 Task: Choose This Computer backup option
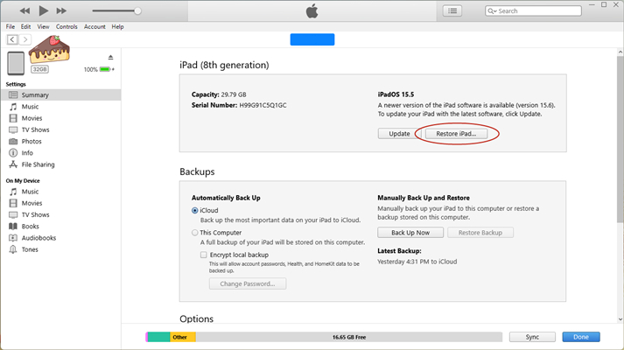[x=195, y=233]
